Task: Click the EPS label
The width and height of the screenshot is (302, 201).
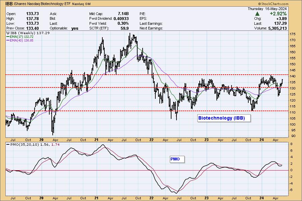Action: point(143,19)
